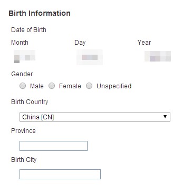Viewport: 192px width, 194px height.
Task: Open the Birth Country China [CN] dropdown
Action: coord(95,117)
